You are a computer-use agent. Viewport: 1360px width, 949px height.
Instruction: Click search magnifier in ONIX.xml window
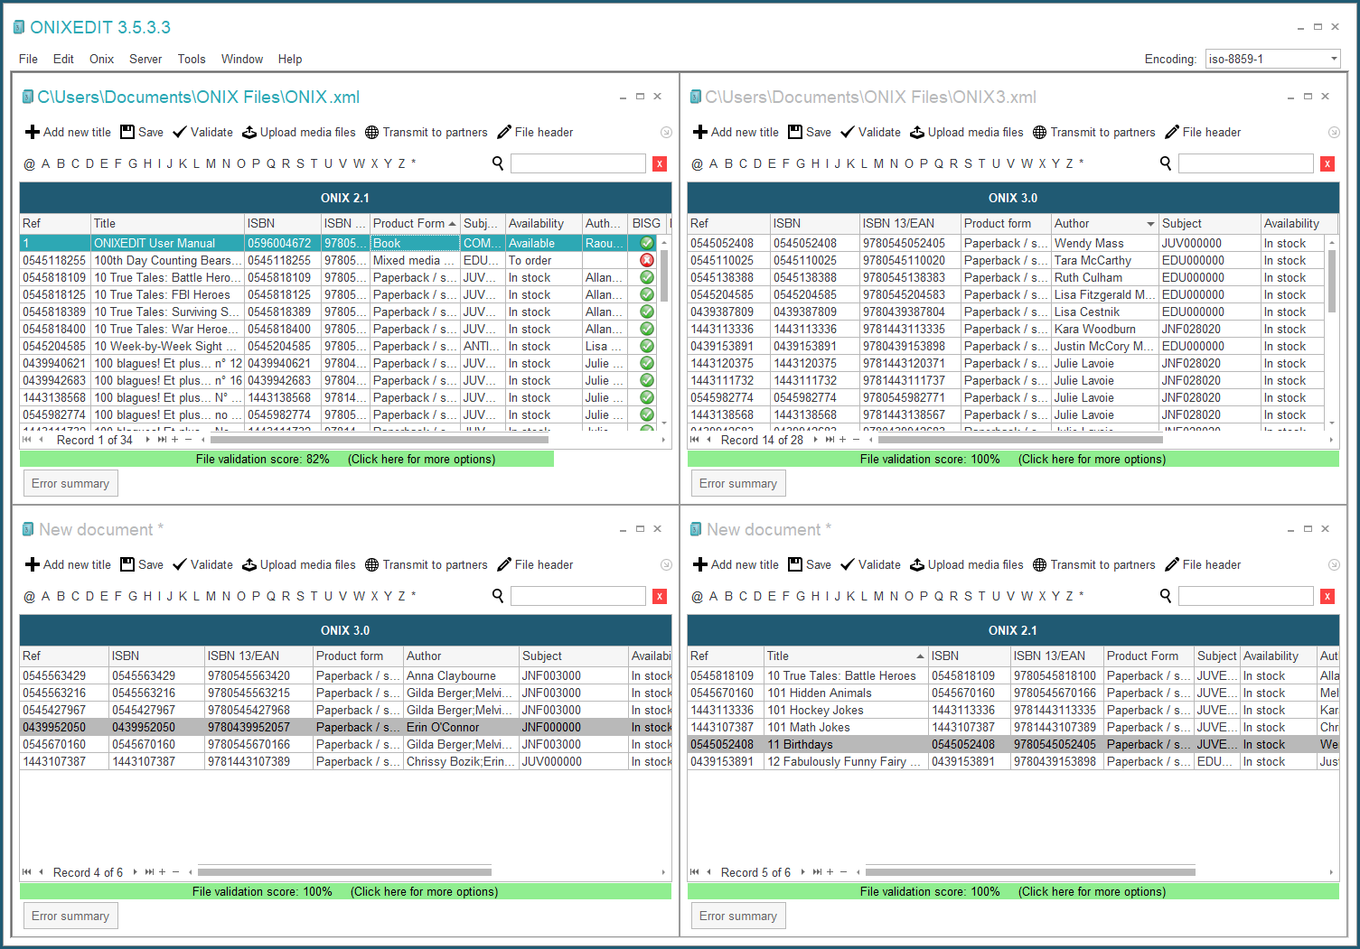(498, 163)
